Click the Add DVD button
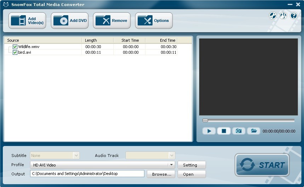 [x=70, y=21]
